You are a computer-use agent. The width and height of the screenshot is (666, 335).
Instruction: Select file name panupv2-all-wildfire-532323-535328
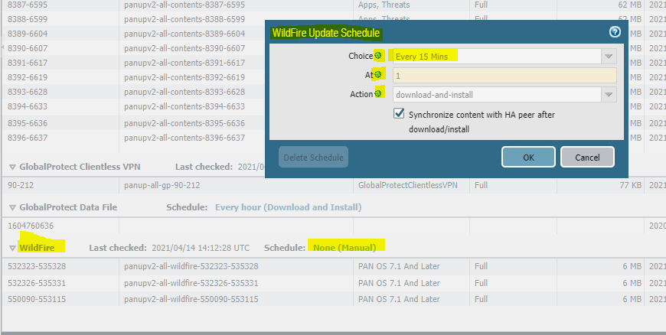tap(191, 266)
